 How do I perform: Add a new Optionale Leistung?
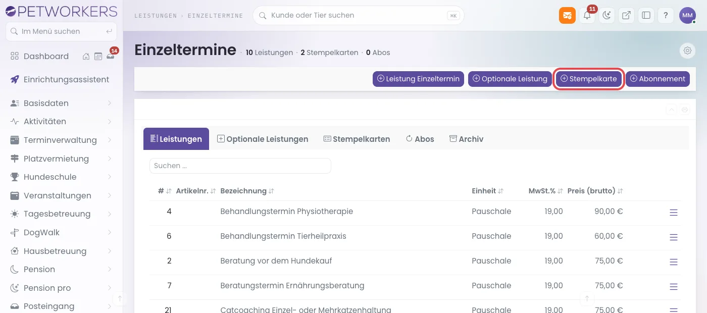point(510,79)
